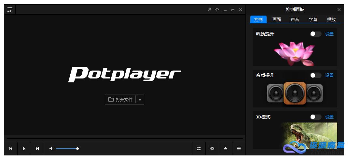348x159 pixels.
Task: Expand the 打开文件 dropdown arrow
Action: [x=140, y=100]
